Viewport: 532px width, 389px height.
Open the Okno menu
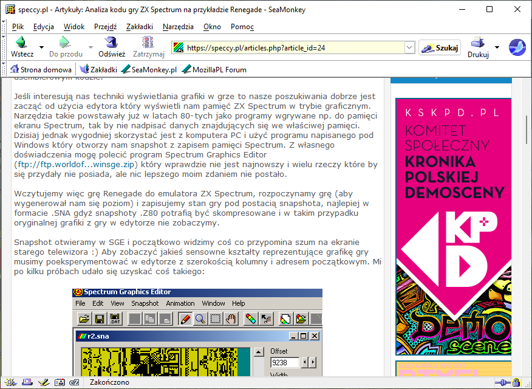(212, 27)
